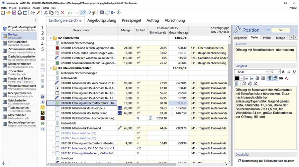Show more tabs with right arrow in Position panel
The width and height of the screenshot is (299, 167).
(295, 37)
